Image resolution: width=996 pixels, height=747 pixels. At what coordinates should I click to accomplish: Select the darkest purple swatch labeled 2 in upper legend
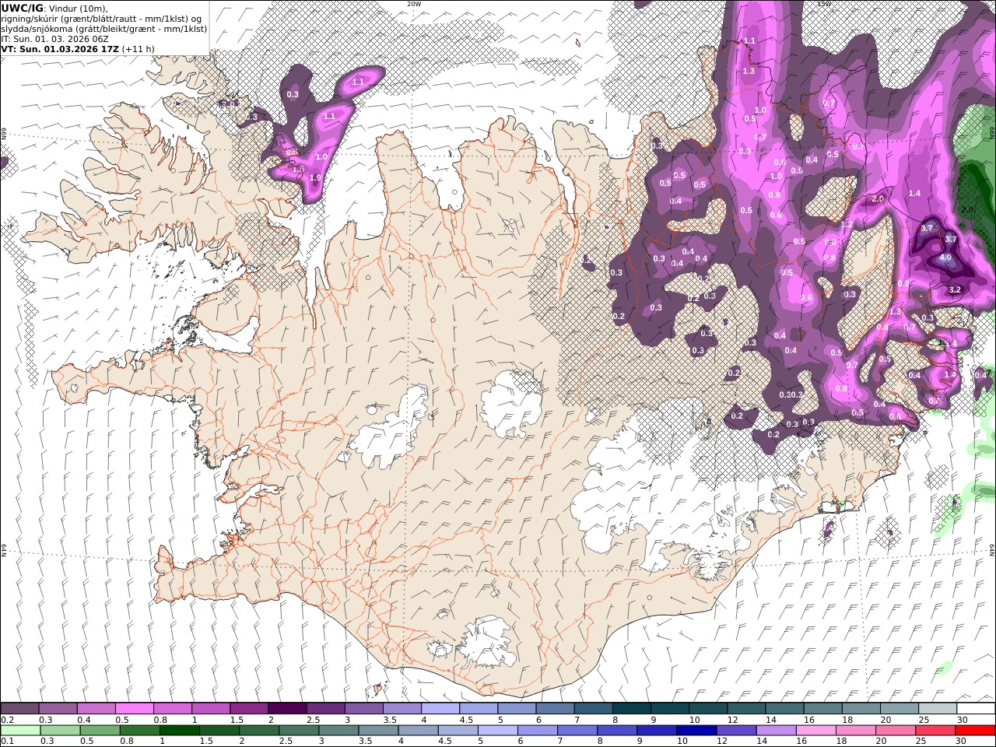coord(286,709)
